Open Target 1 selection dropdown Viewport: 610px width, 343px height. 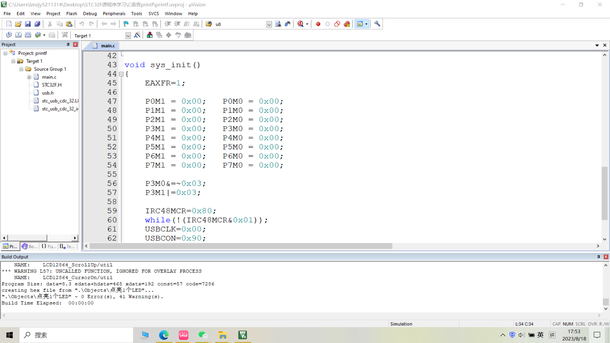click(x=128, y=36)
